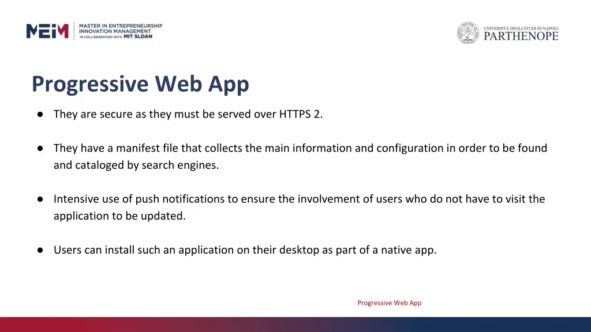Click the line starting 'They have a manifest file'
Viewport: 591px width, 332px height.
click(300, 148)
